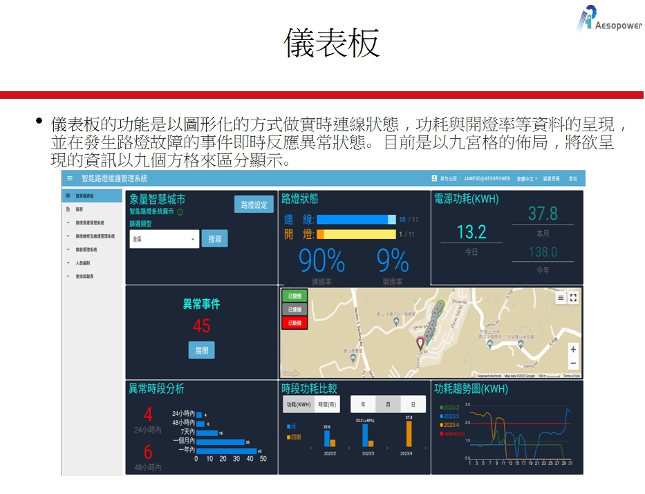Click the 新竹山莊 site name in header

point(449,179)
